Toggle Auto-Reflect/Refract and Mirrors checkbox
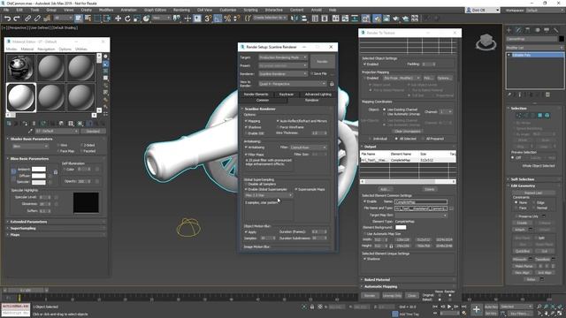 278,121
